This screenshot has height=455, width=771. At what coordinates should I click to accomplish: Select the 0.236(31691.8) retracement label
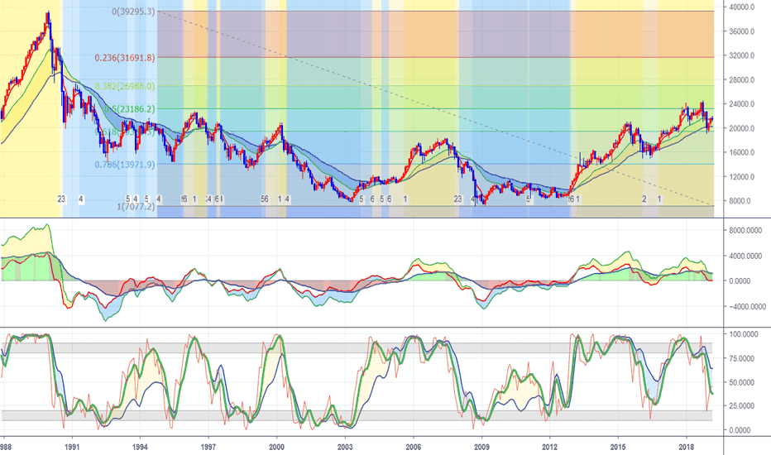[x=125, y=58]
